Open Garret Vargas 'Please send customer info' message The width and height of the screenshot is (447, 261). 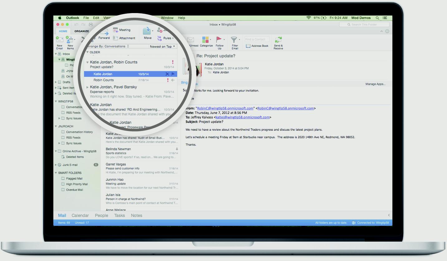pyautogui.click(x=142, y=168)
